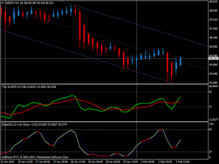
Task: Click the 23 Jan 2015 time label
Action: [8, 162]
